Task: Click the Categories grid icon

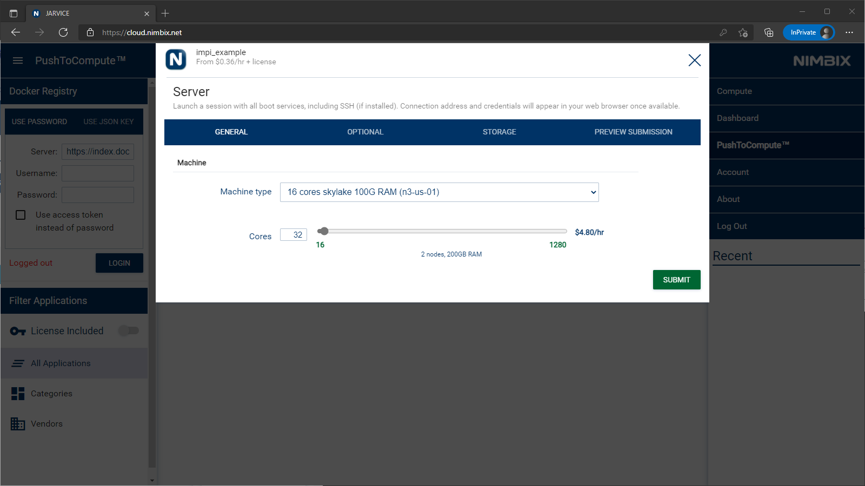Action: pyautogui.click(x=18, y=394)
